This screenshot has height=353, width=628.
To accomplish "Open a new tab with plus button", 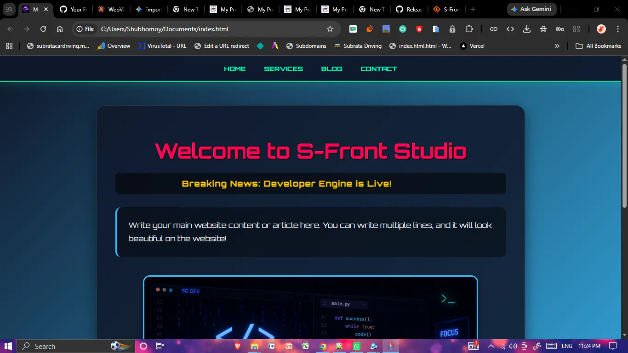I will [473, 9].
